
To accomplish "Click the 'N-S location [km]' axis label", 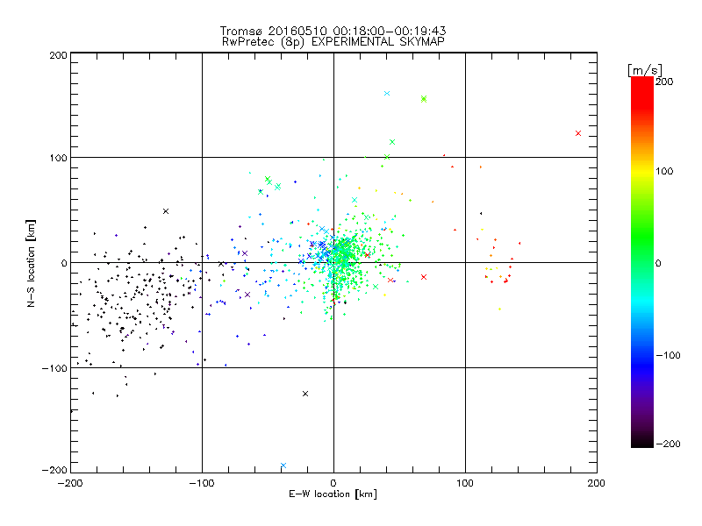I will point(31,263).
